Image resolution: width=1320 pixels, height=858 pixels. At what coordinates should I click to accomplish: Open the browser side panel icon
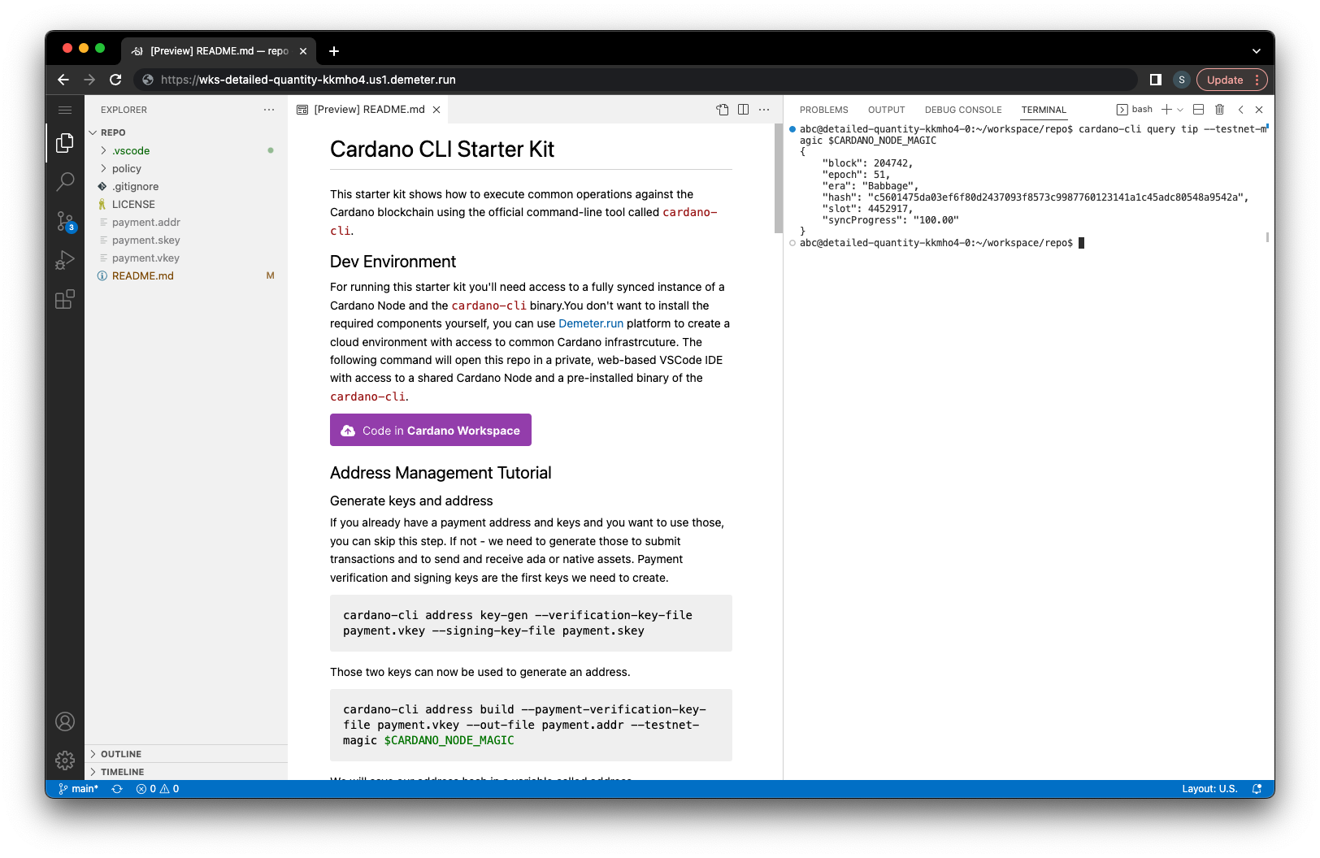1155,80
